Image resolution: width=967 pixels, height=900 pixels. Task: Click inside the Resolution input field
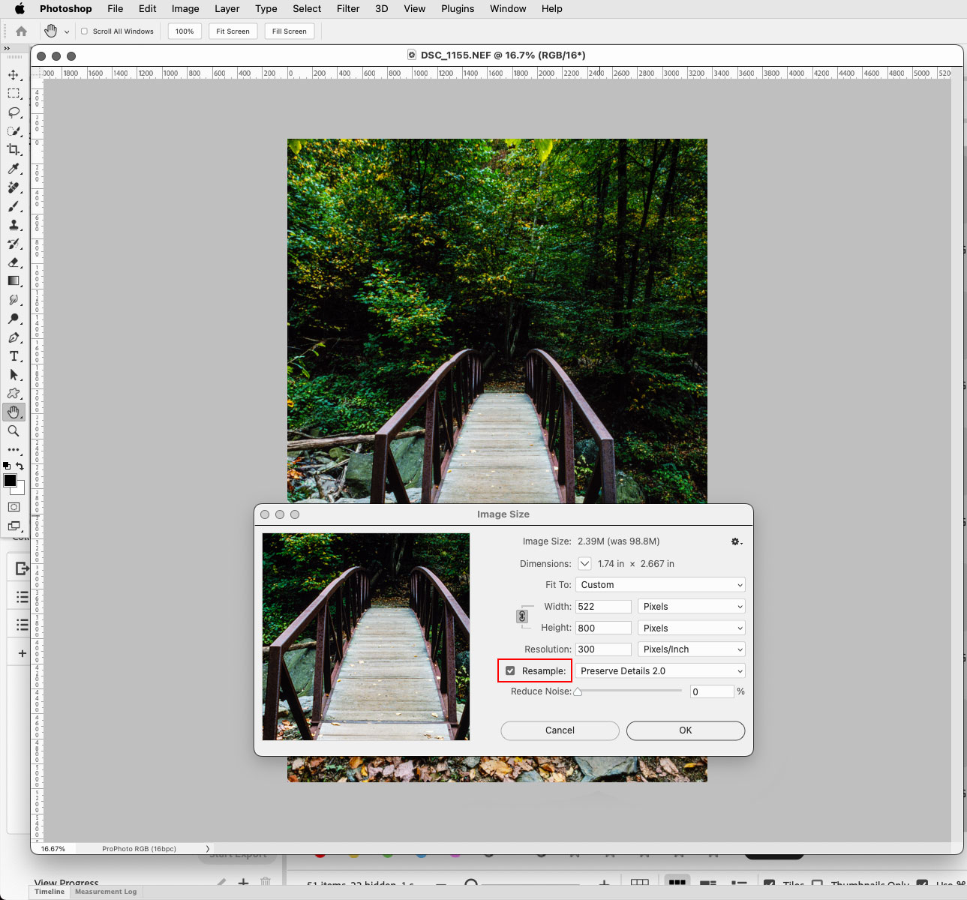(602, 649)
